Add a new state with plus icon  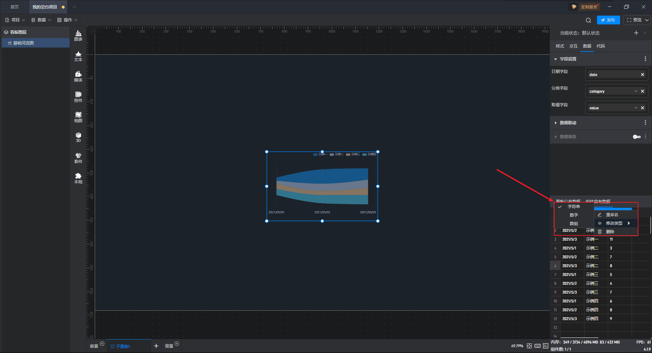tap(636, 33)
